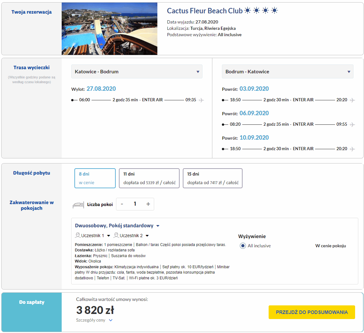Click the person icon next to Uczestnik 2

click(116, 236)
